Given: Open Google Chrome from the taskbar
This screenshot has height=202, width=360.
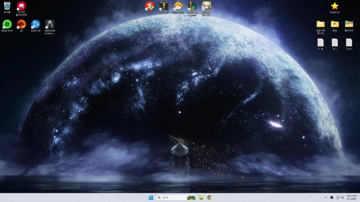Looking at the screenshot, I should (209, 197).
